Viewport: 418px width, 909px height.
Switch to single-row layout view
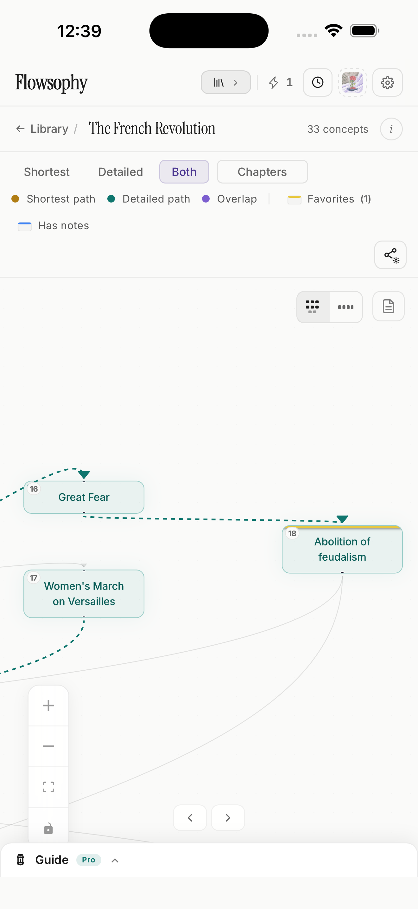[346, 307]
